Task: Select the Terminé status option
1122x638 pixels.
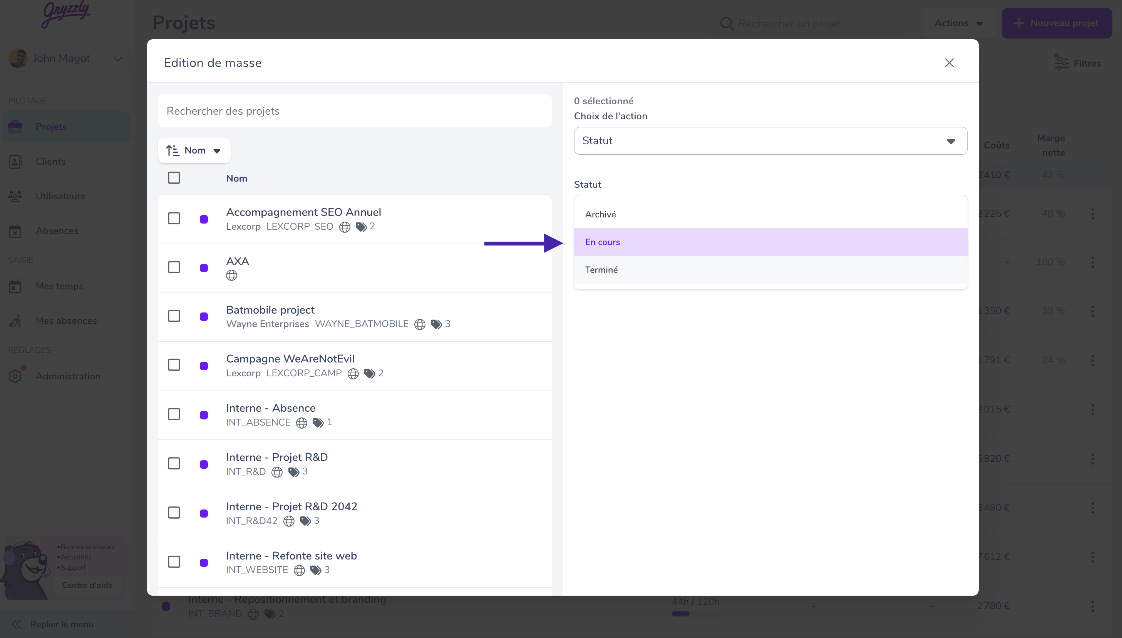Action: (x=770, y=270)
